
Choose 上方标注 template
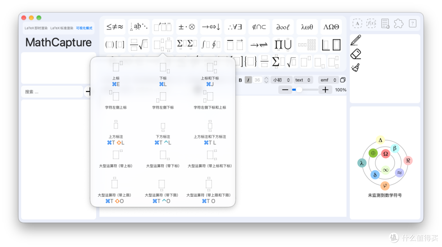[x=116, y=133]
